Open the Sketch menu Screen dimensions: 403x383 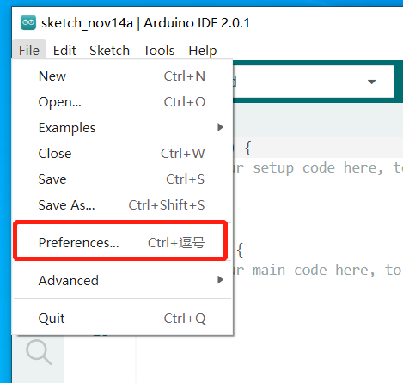109,51
